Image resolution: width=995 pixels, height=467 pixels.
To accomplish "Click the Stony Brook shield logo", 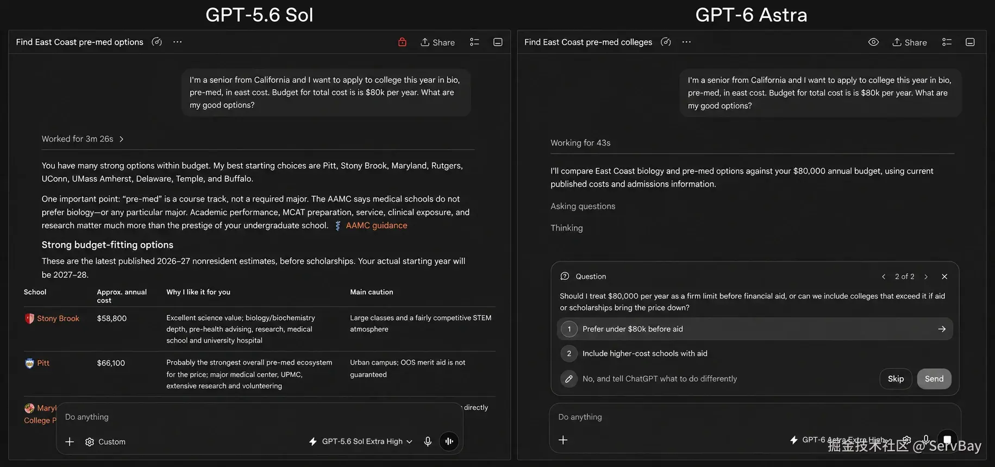I will (29, 319).
